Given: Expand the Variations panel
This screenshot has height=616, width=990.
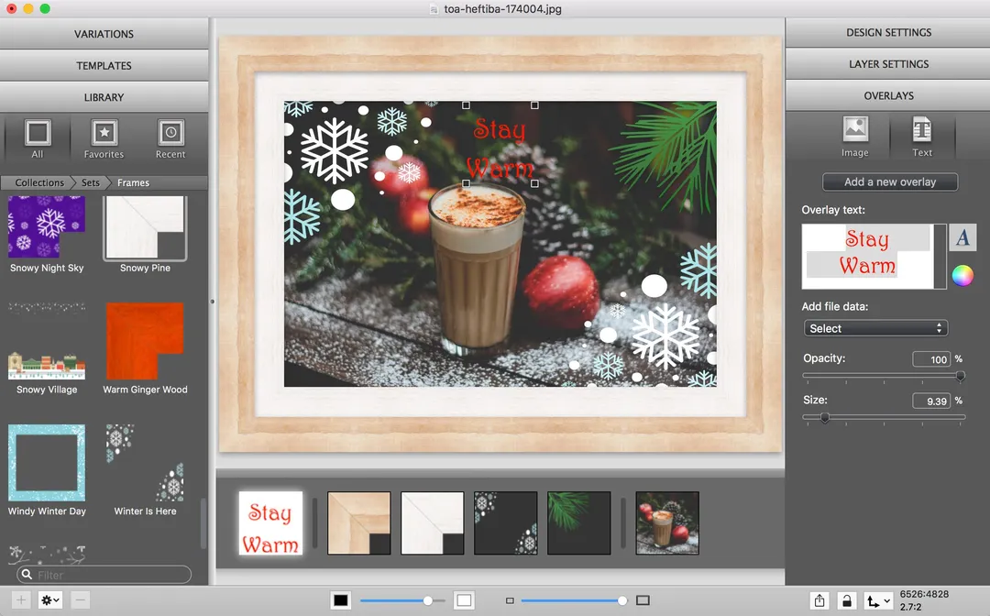Looking at the screenshot, I should click(x=104, y=34).
